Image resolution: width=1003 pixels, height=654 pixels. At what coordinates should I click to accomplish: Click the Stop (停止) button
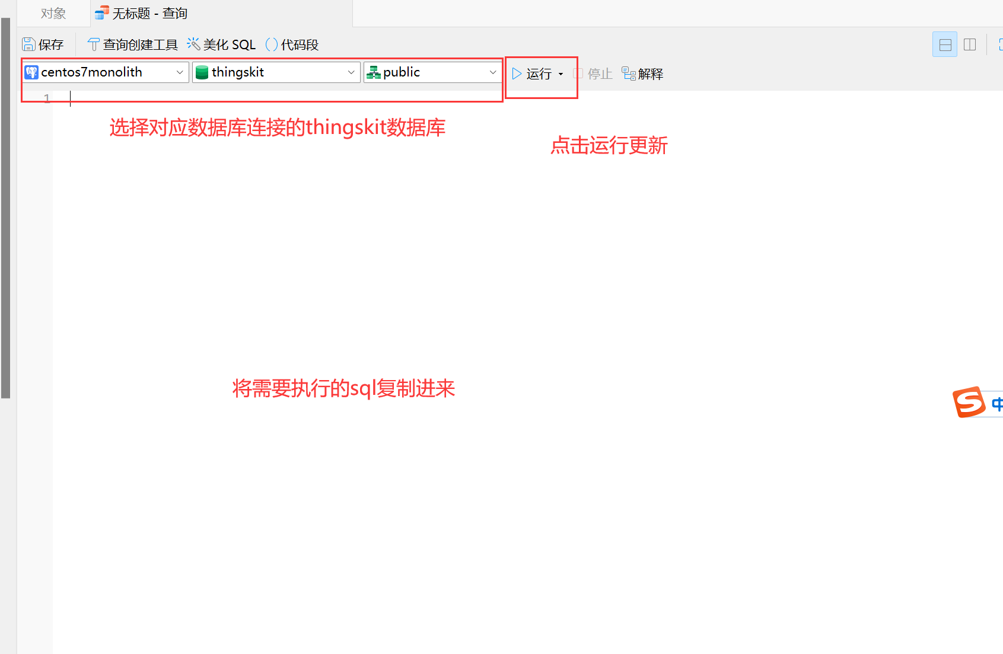[593, 74]
